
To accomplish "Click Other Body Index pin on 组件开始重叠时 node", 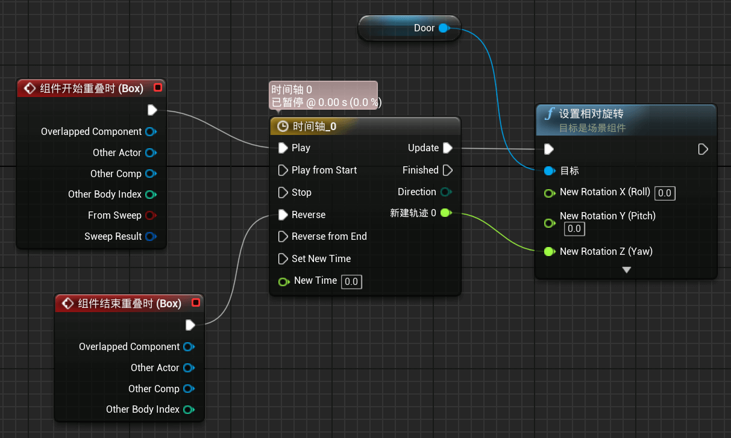I will (151, 194).
